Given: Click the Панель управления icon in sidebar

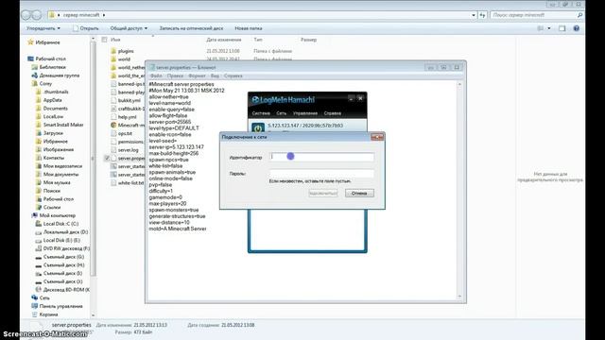Looking at the screenshot, I should click(x=34, y=306).
